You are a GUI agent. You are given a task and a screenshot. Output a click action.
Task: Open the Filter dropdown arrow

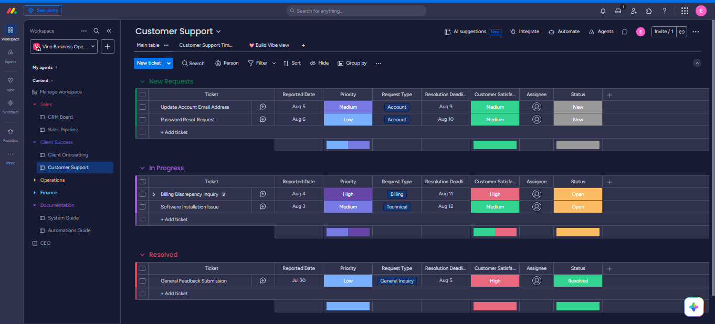274,63
